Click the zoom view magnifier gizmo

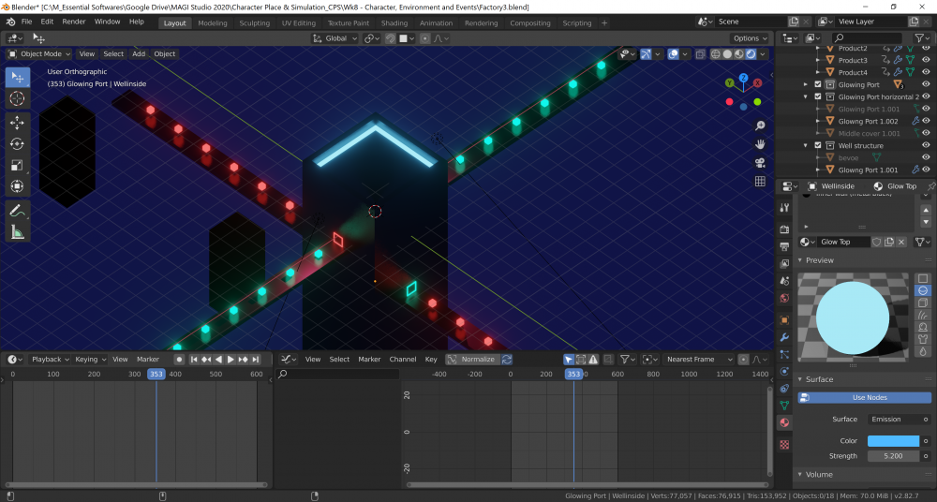tap(760, 125)
